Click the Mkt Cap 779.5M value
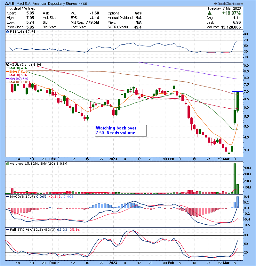This screenshot has height=266, width=256. pyautogui.click(x=92, y=22)
